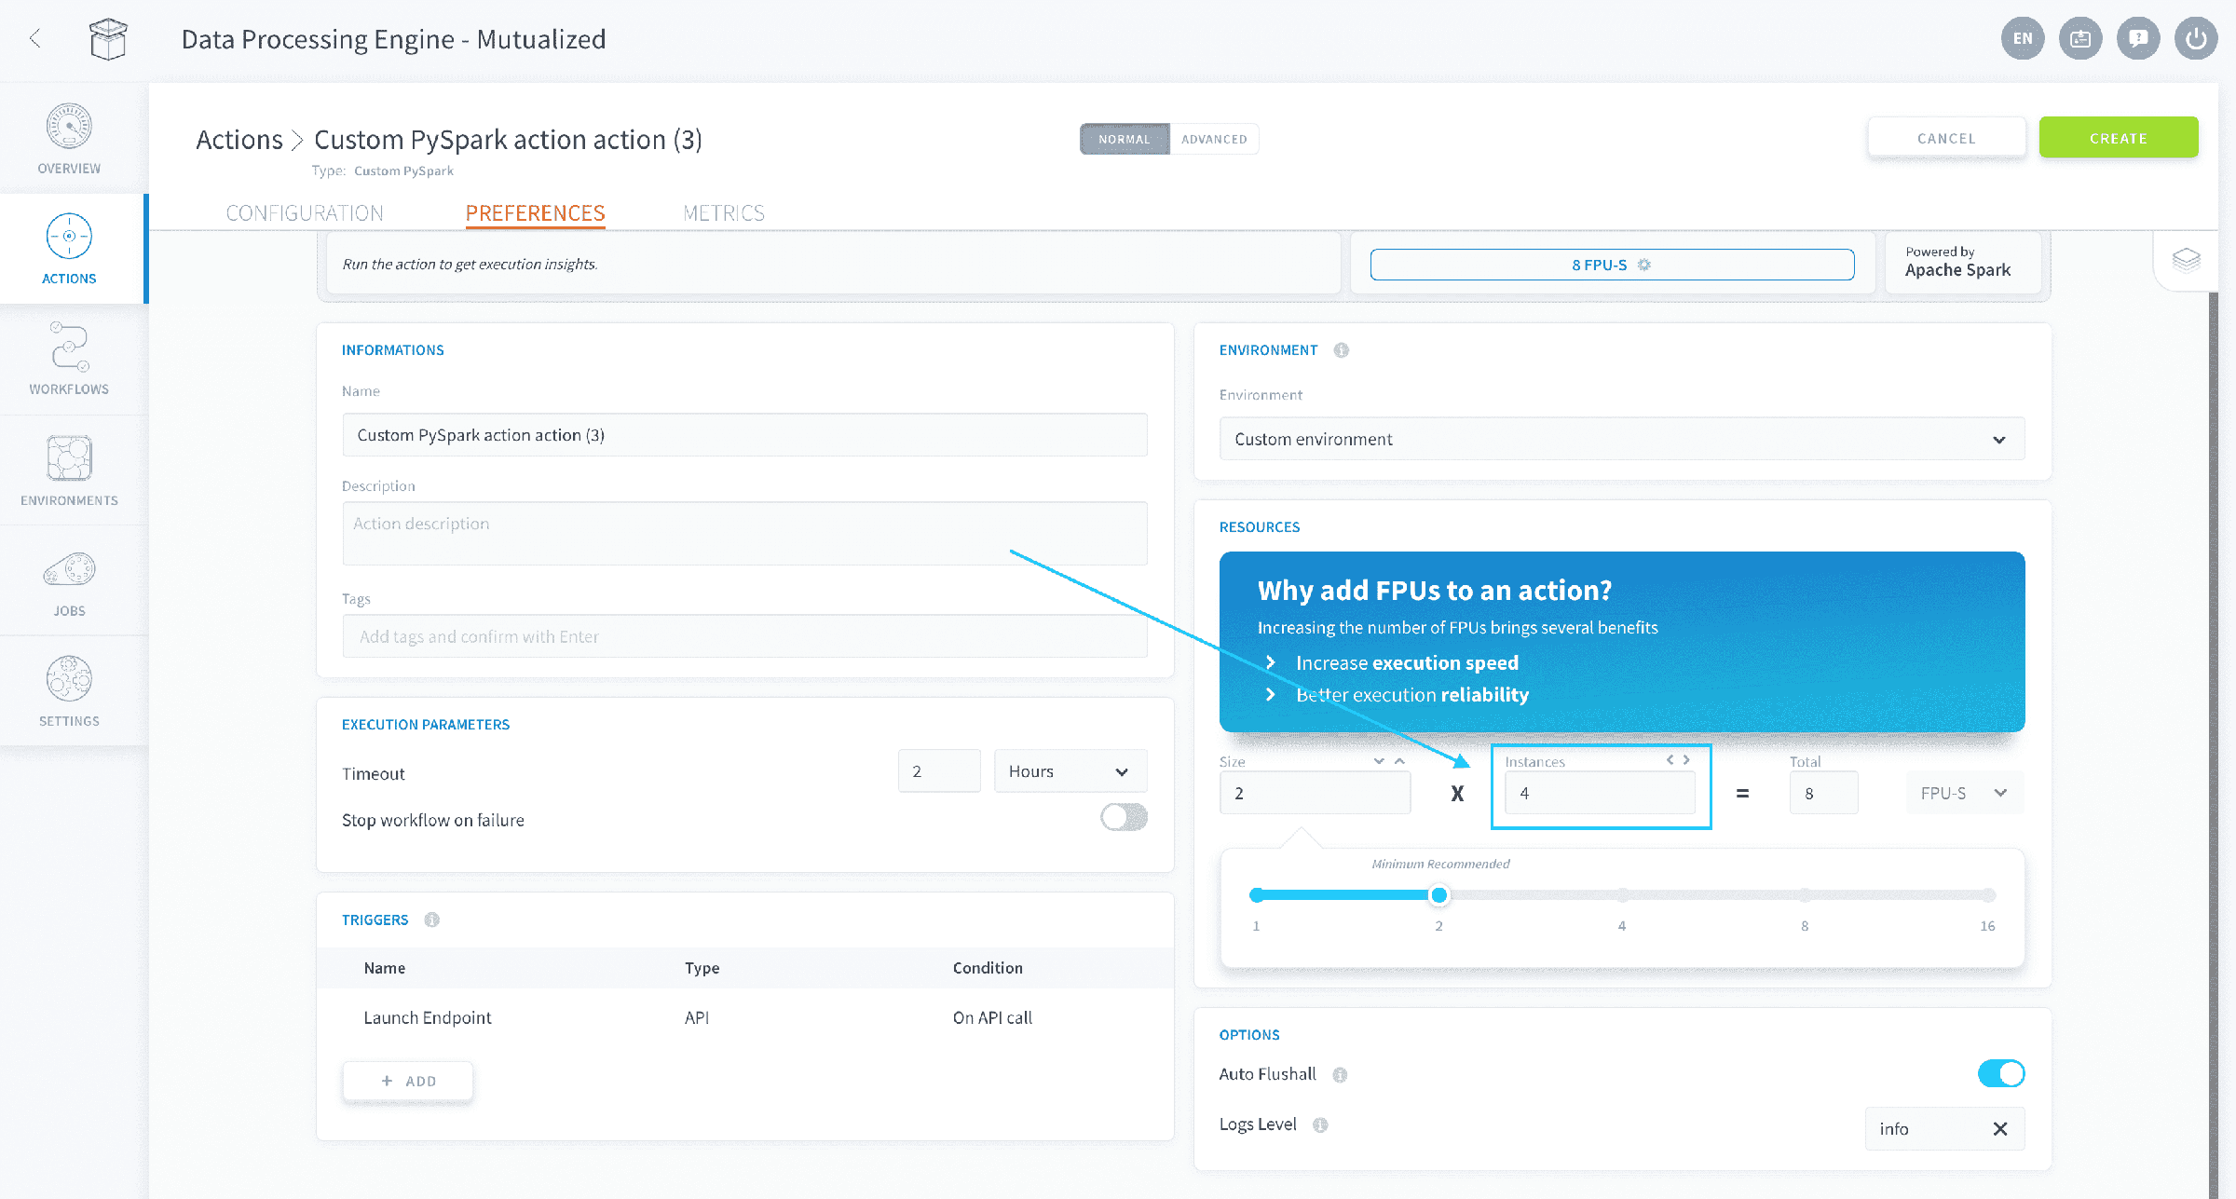Click the Actions breadcrumb link
2236x1199 pixels.
(x=239, y=139)
